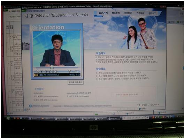The width and height of the screenshot is (184, 138).
Task: Toggle the mute button beside the volume slider
Action: pos(69,71)
